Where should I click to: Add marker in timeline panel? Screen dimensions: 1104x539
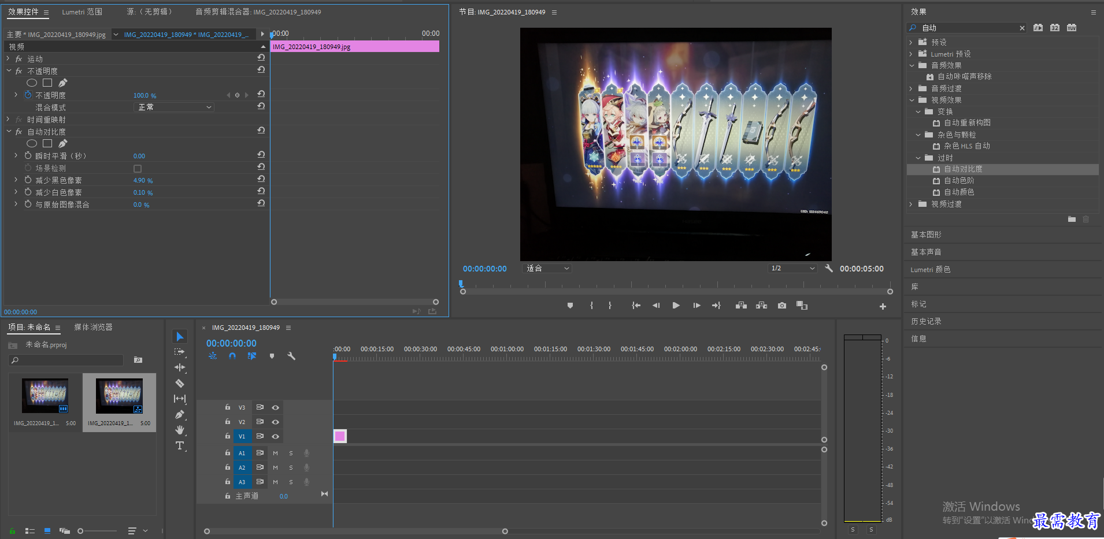click(x=272, y=356)
